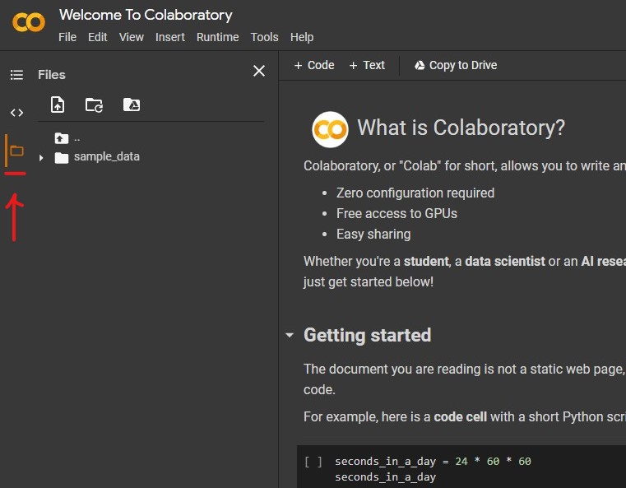
Task: Click the Refresh files icon
Action: tap(95, 105)
